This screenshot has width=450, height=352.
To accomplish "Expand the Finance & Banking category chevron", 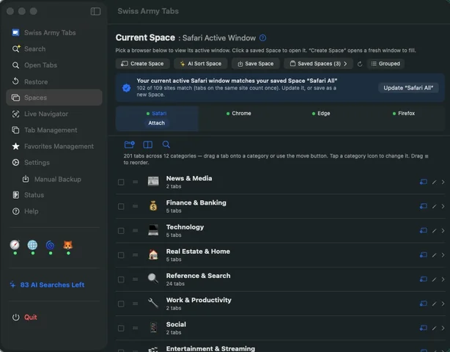I will pyautogui.click(x=443, y=206).
